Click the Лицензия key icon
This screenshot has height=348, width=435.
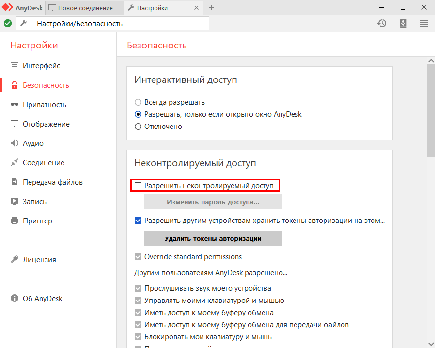(x=15, y=259)
